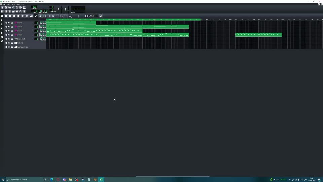Mute the Sample track
The width and height of the screenshot is (323, 182).
[x=9, y=39]
